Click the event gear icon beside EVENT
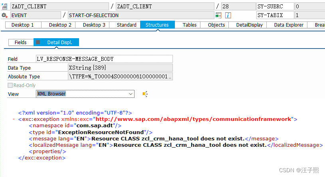325x177 pixels. 4,15
